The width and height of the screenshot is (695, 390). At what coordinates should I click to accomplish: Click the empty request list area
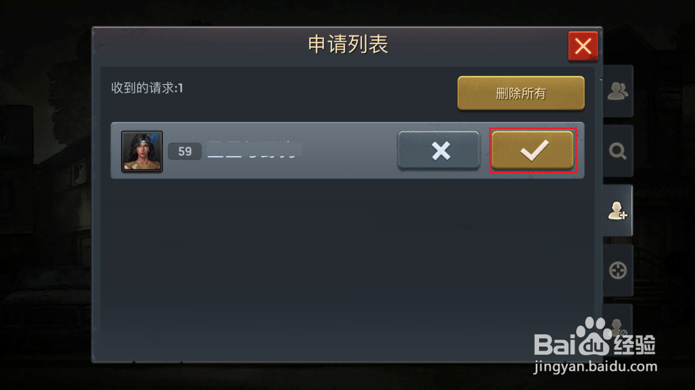[347, 267]
